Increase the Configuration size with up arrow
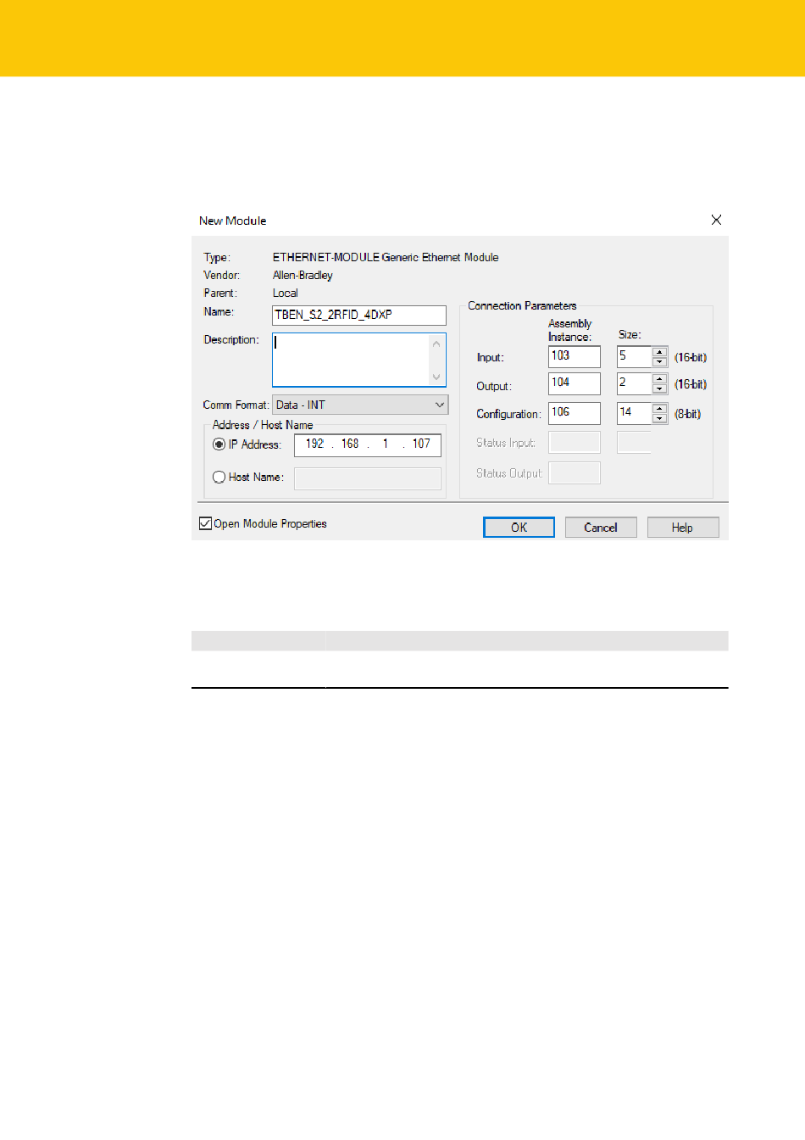 (x=660, y=408)
